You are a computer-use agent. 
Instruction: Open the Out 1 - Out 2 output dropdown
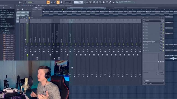coord(154,83)
